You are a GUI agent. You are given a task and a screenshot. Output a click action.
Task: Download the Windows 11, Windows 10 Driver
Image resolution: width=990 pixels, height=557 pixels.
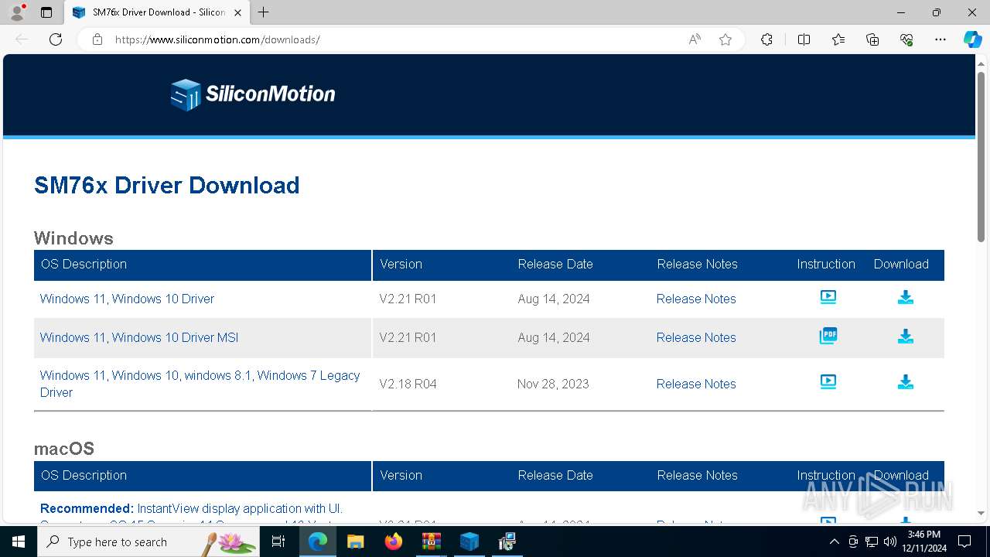(905, 298)
